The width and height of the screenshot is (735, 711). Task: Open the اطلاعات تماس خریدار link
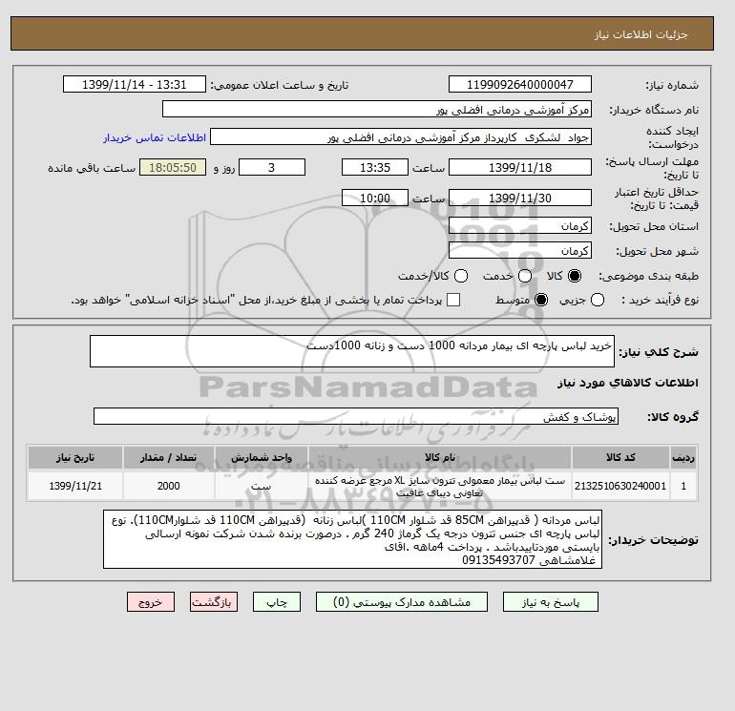pyautogui.click(x=155, y=137)
